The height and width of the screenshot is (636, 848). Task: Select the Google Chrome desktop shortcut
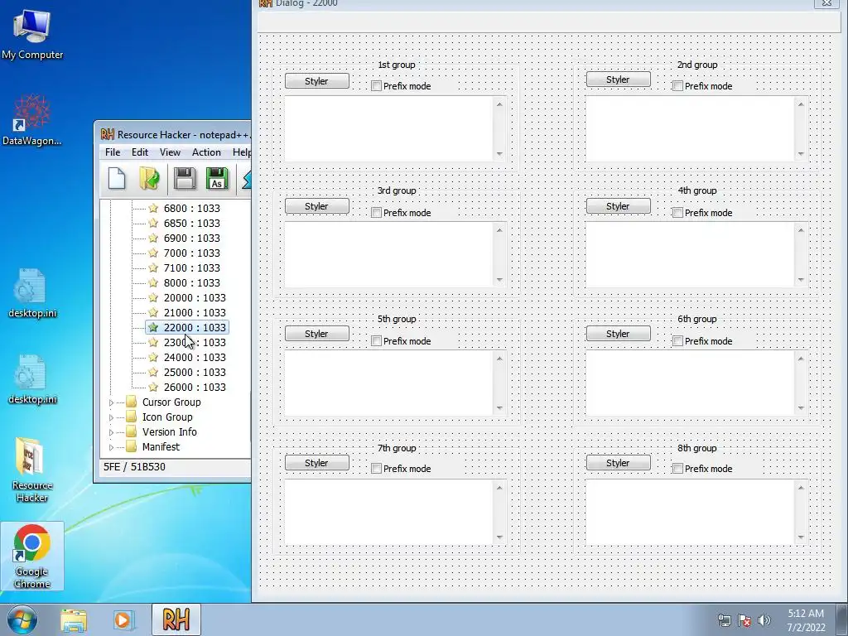(32, 556)
